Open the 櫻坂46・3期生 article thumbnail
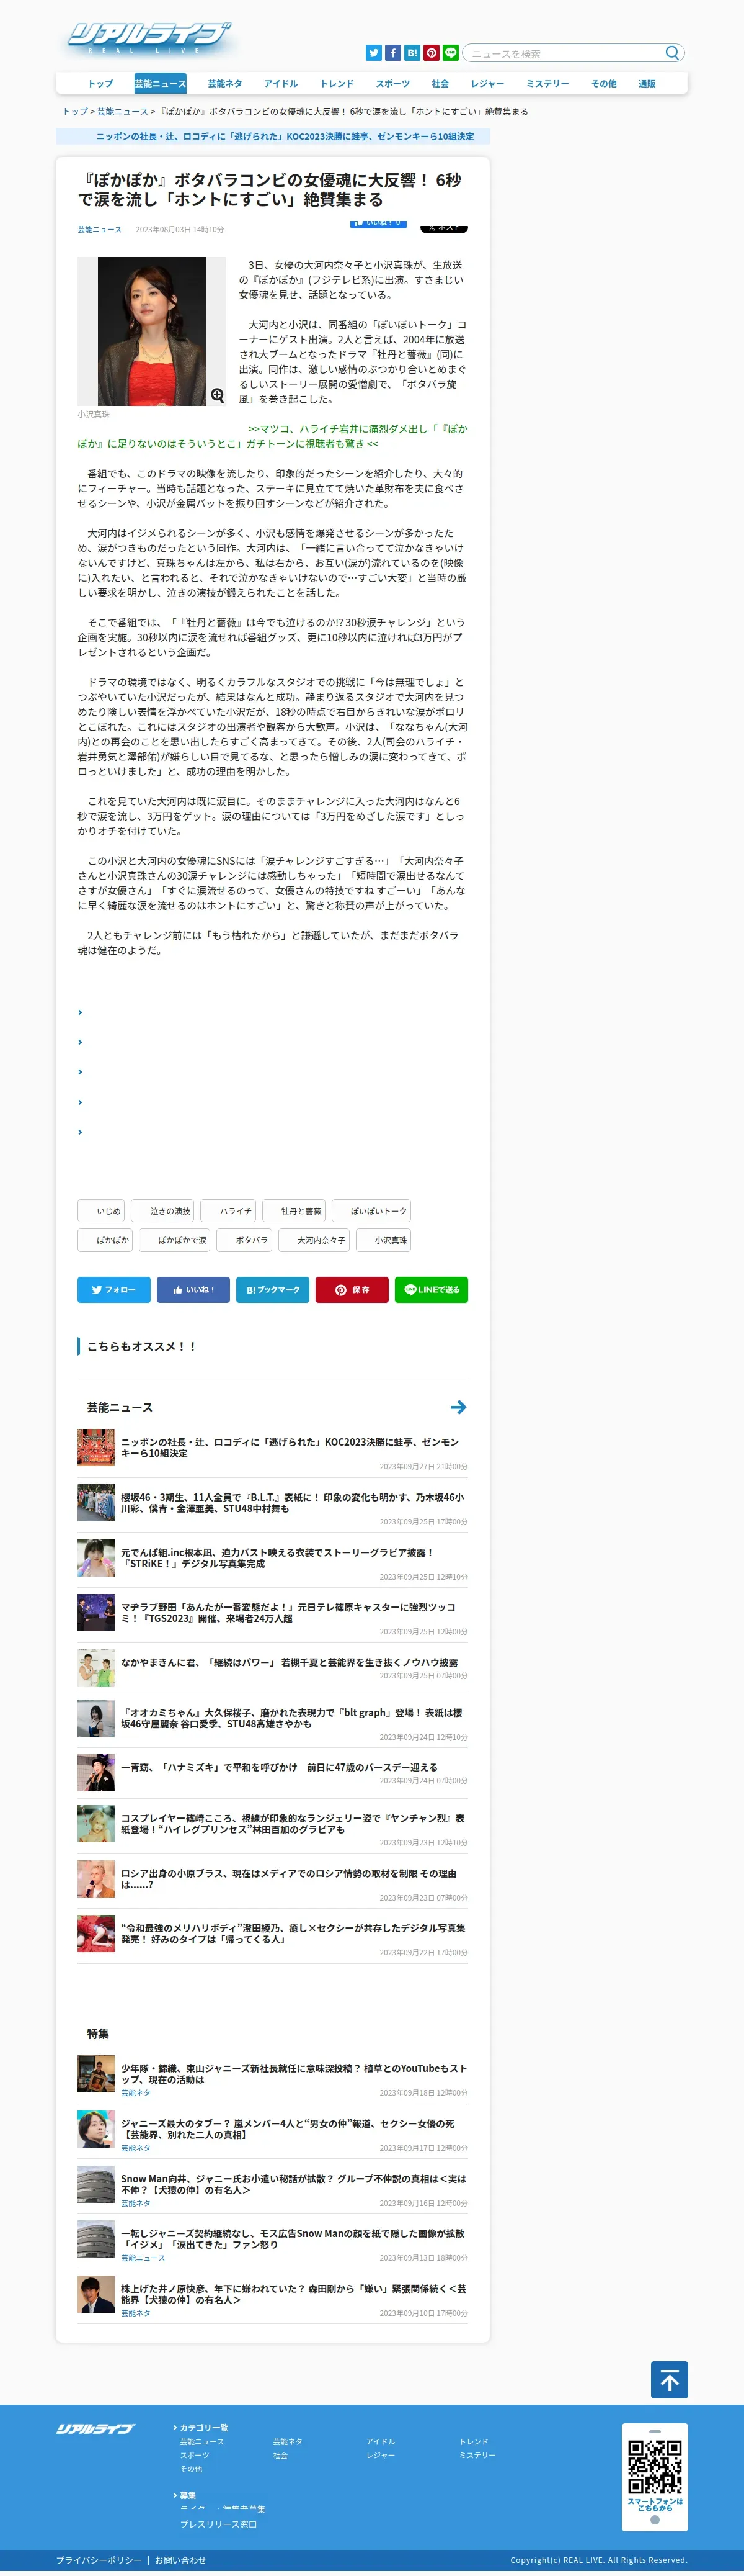This screenshot has width=744, height=2576. [96, 1503]
